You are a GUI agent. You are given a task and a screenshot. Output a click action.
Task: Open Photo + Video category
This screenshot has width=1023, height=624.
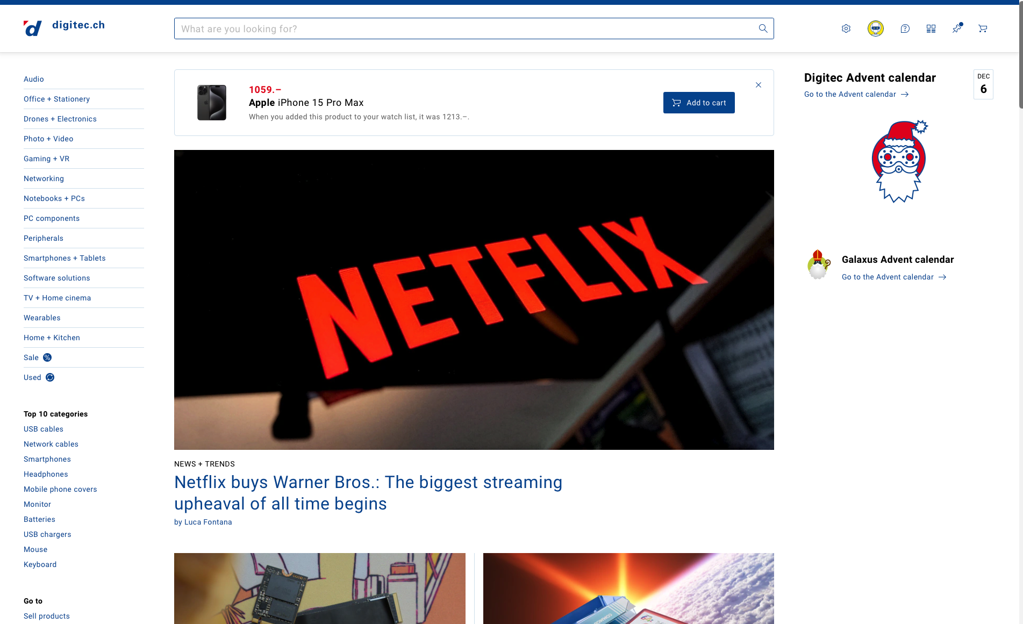click(x=48, y=139)
